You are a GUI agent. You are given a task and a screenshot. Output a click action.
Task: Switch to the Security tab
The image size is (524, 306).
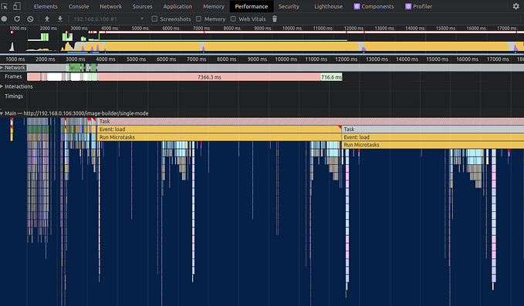point(289,6)
